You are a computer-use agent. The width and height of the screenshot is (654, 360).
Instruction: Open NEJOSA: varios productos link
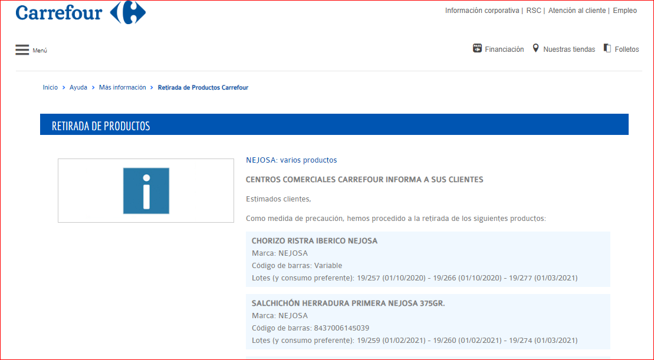(x=291, y=160)
